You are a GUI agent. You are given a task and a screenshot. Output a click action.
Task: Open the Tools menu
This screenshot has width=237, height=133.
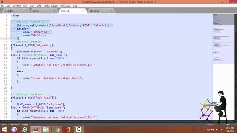(46, 6)
